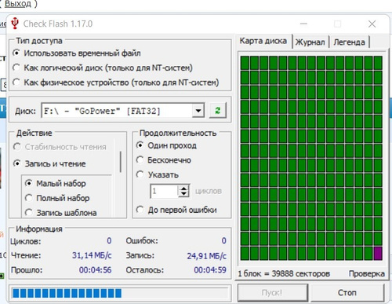Click the Стоп button
This screenshot has width=392, height=304.
(x=347, y=292)
